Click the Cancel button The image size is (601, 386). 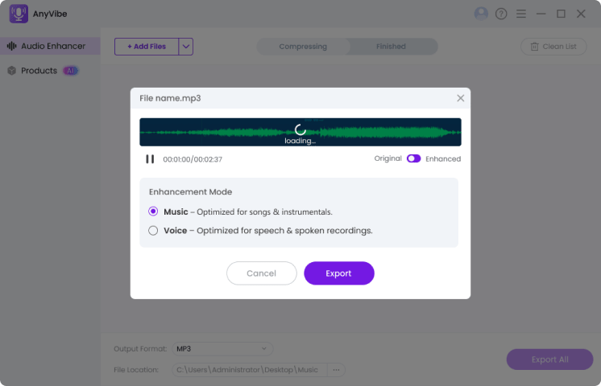[261, 273]
